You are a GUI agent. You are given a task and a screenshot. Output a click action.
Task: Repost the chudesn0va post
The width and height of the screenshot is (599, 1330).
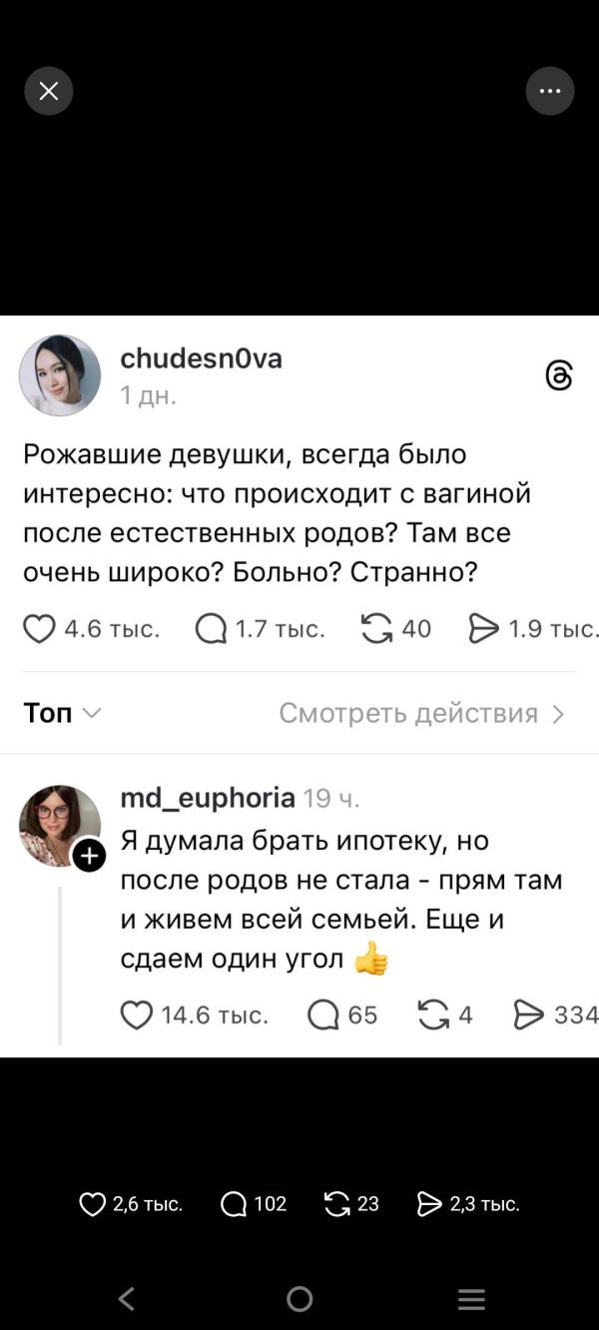coord(376,629)
